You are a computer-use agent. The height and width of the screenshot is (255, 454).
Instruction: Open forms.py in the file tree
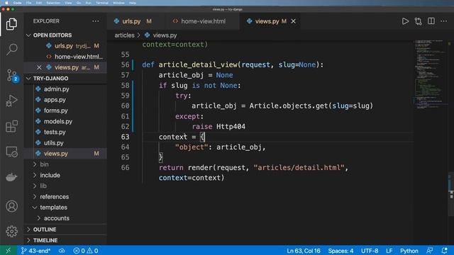[x=55, y=110]
